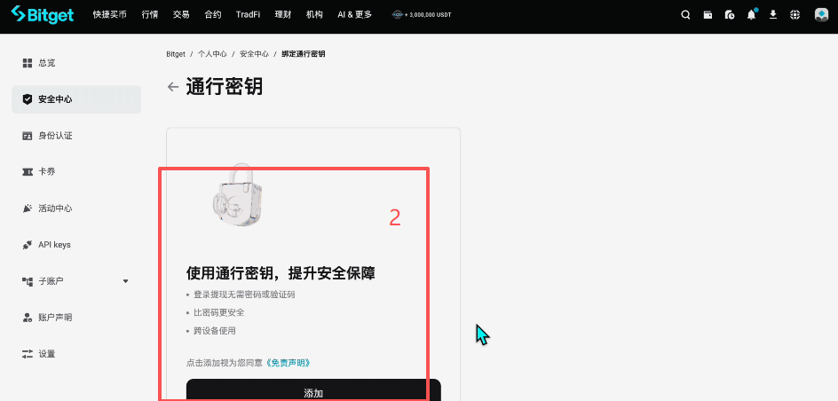Click the 安全中心 shield icon
Screen dimensions: 838x401
pyautogui.click(x=28, y=99)
